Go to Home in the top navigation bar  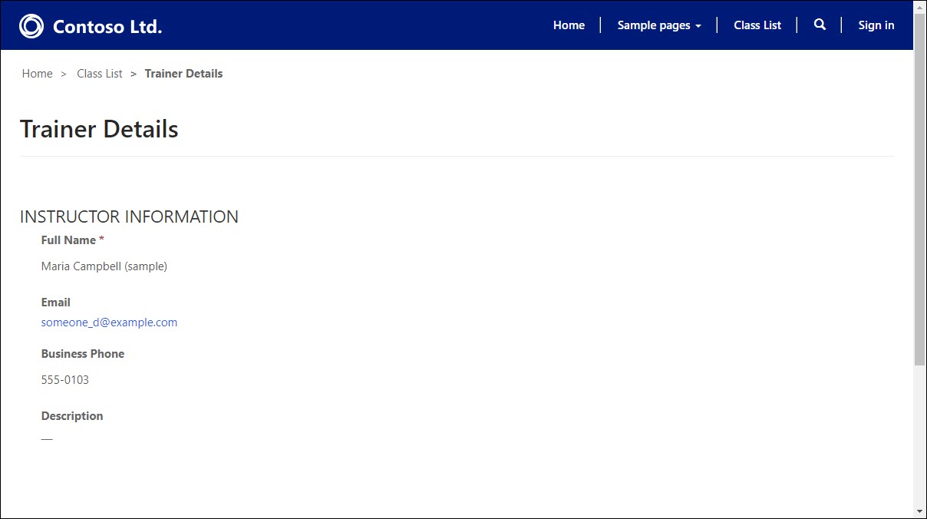[x=569, y=25]
